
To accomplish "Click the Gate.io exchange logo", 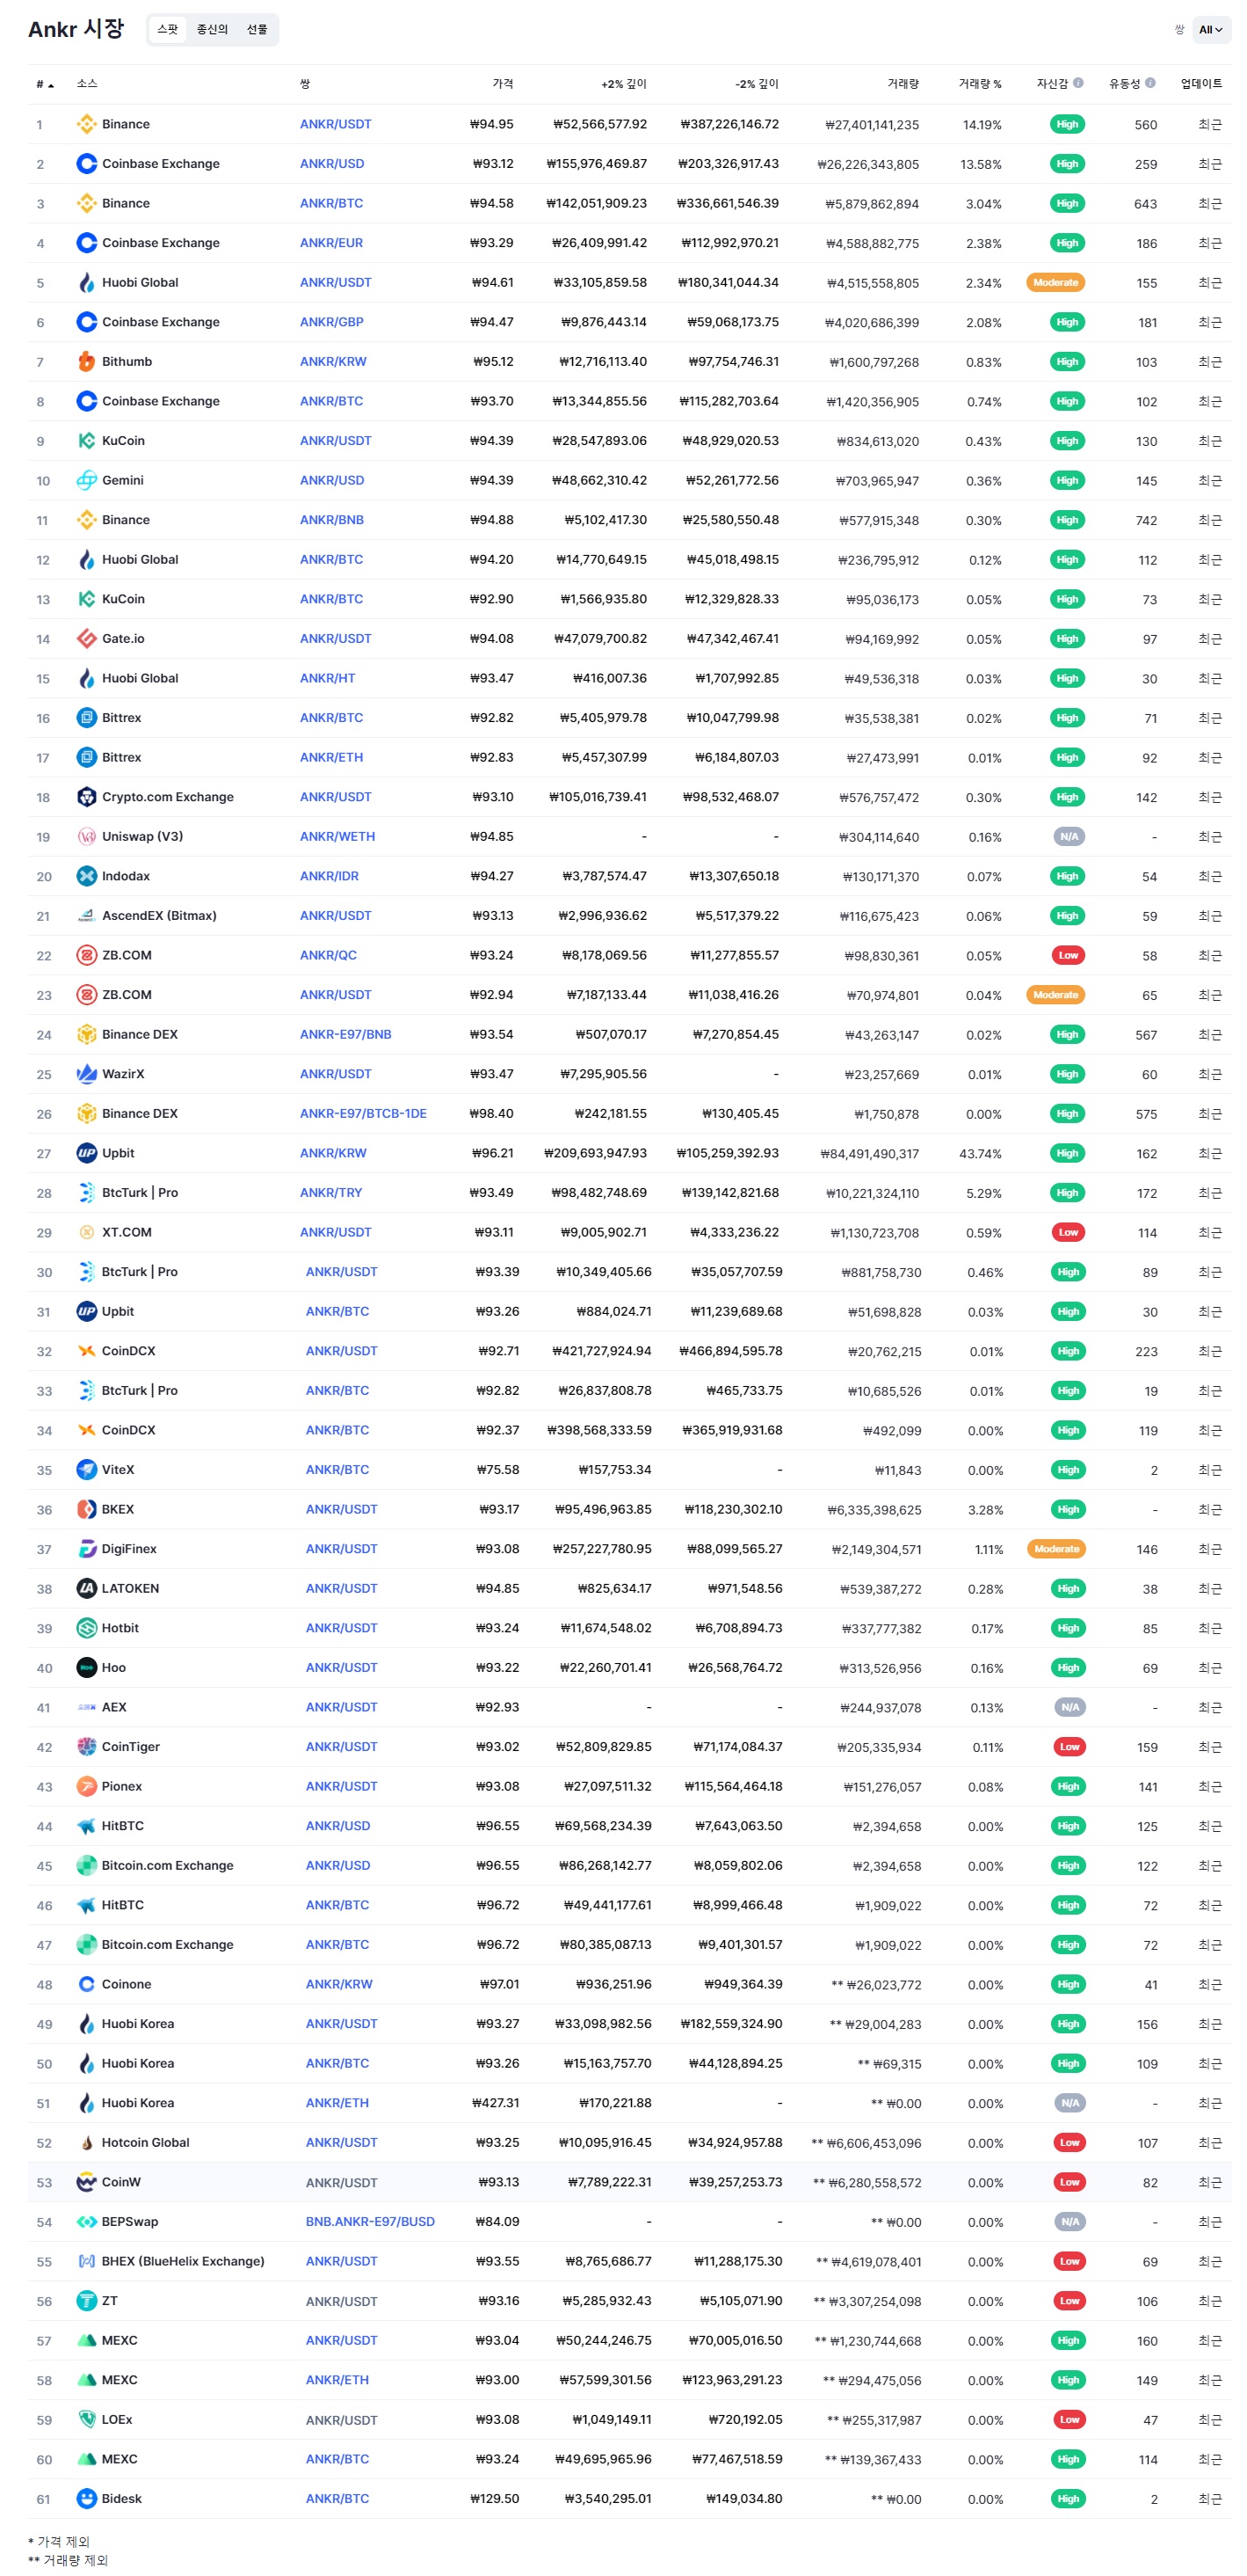I will point(87,639).
